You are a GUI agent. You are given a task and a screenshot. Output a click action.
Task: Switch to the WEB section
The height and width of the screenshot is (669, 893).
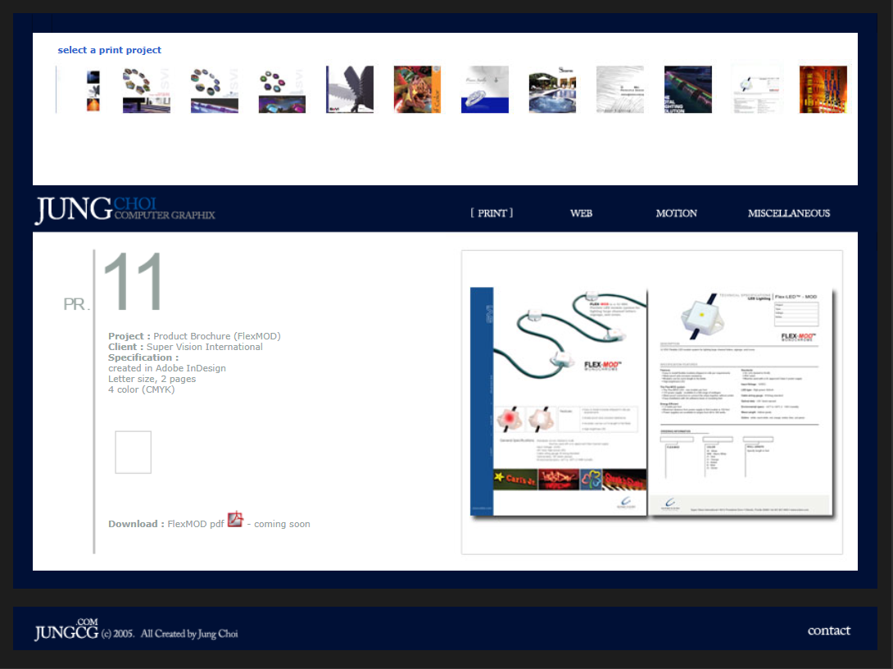pyautogui.click(x=581, y=213)
